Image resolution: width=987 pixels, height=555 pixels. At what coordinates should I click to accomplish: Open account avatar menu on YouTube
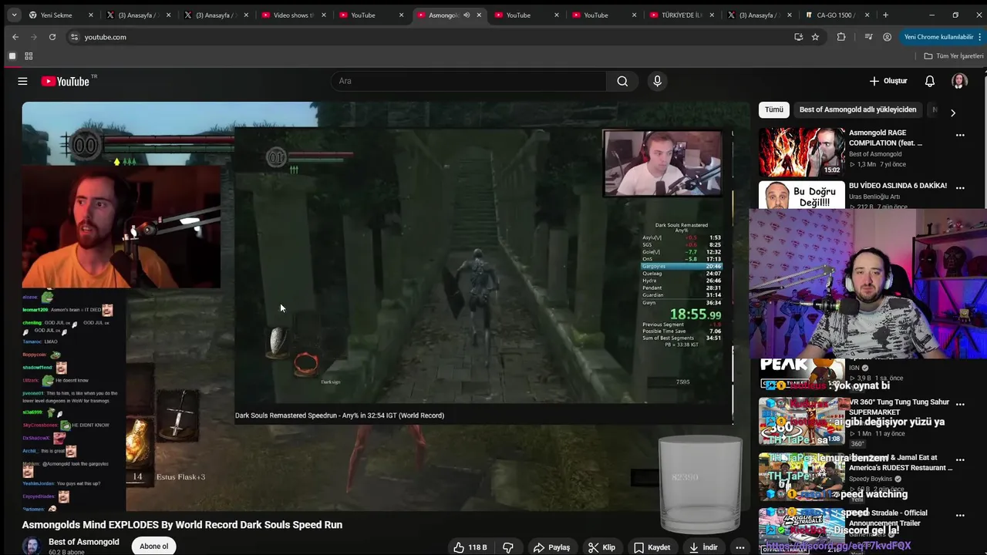click(959, 81)
